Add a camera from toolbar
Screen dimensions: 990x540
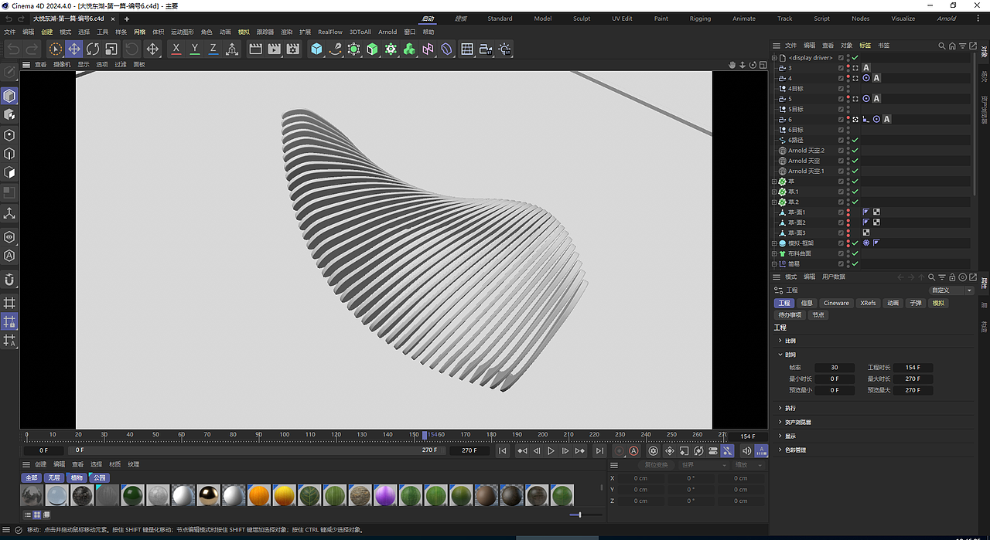486,49
